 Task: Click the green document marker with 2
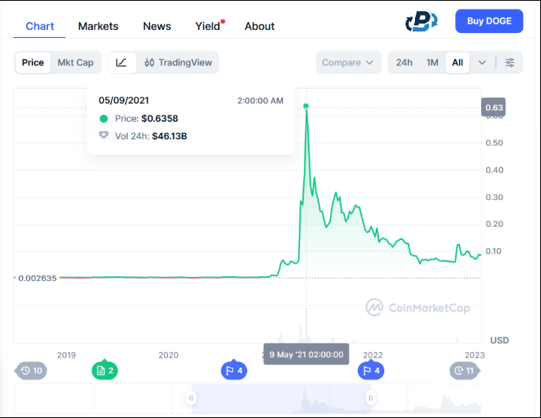(x=105, y=370)
